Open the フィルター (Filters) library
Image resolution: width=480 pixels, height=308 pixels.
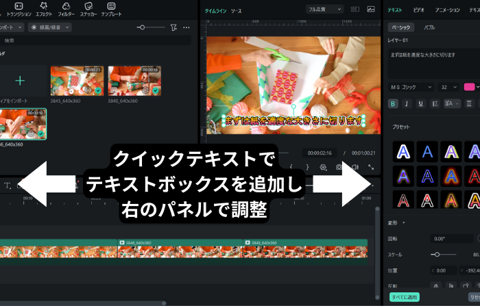pos(66,10)
